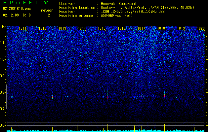The height and width of the screenshot is (132, 208).
Task: Click the Observer label
Action: [x=67, y=4]
